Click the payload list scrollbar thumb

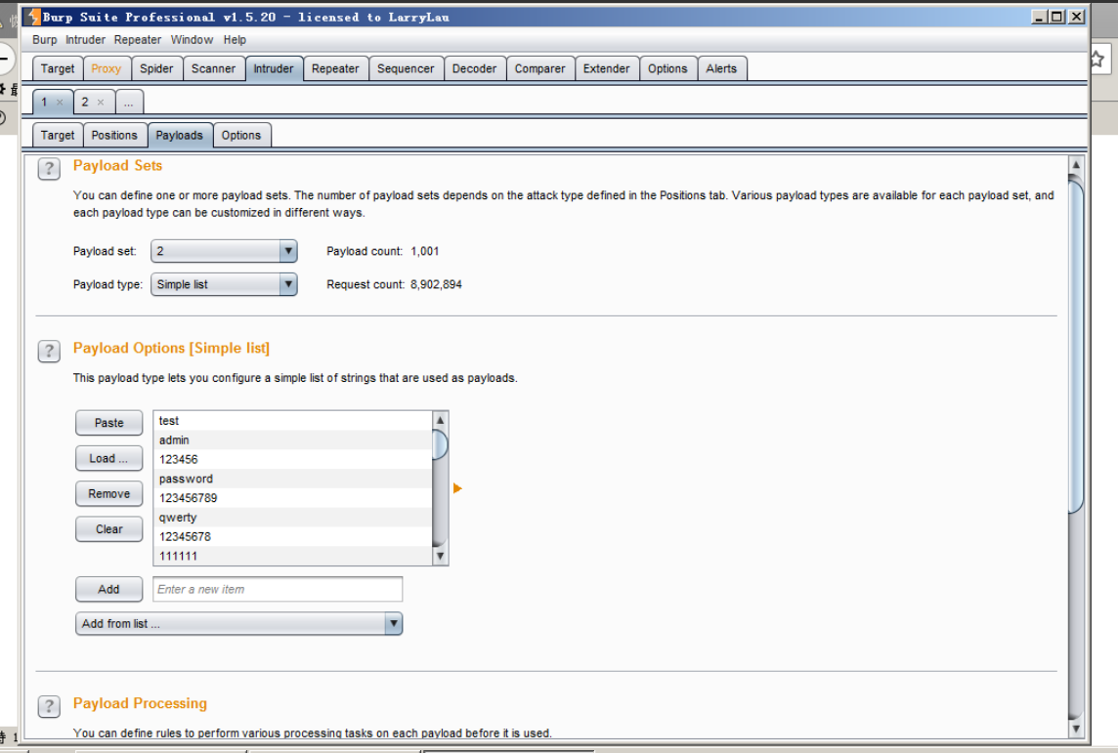pos(440,444)
